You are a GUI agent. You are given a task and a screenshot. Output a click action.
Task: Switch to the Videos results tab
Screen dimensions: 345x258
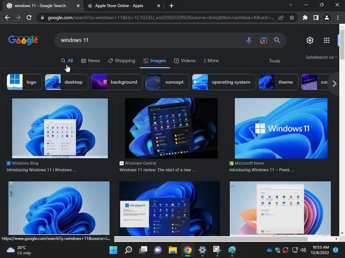pyautogui.click(x=185, y=60)
